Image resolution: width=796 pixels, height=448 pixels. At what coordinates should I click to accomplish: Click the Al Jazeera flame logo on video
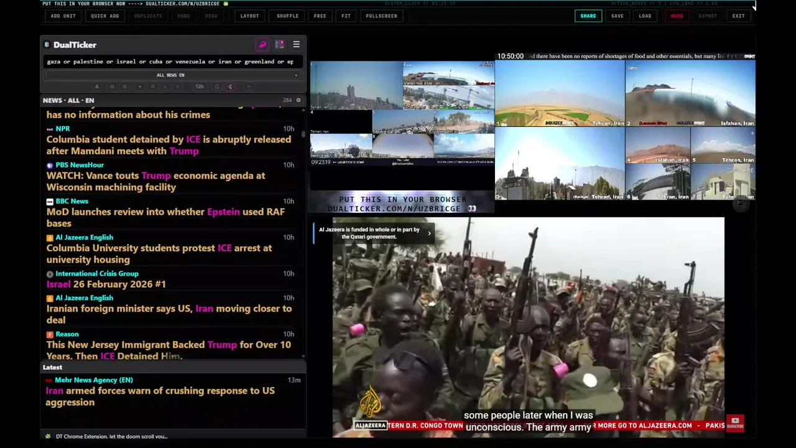(371, 402)
